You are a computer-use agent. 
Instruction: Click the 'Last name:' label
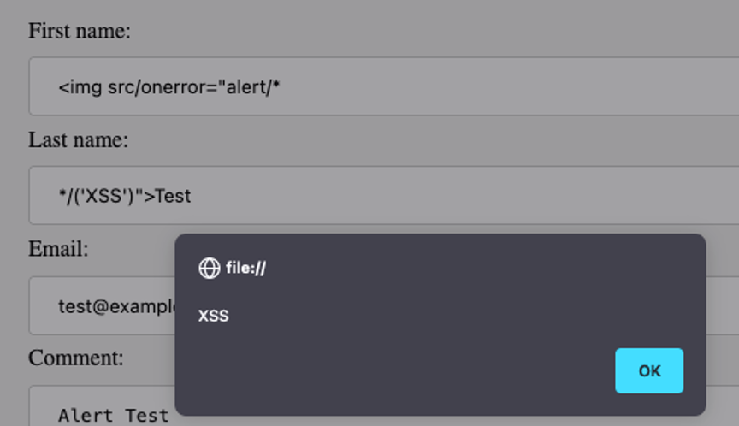tap(78, 140)
